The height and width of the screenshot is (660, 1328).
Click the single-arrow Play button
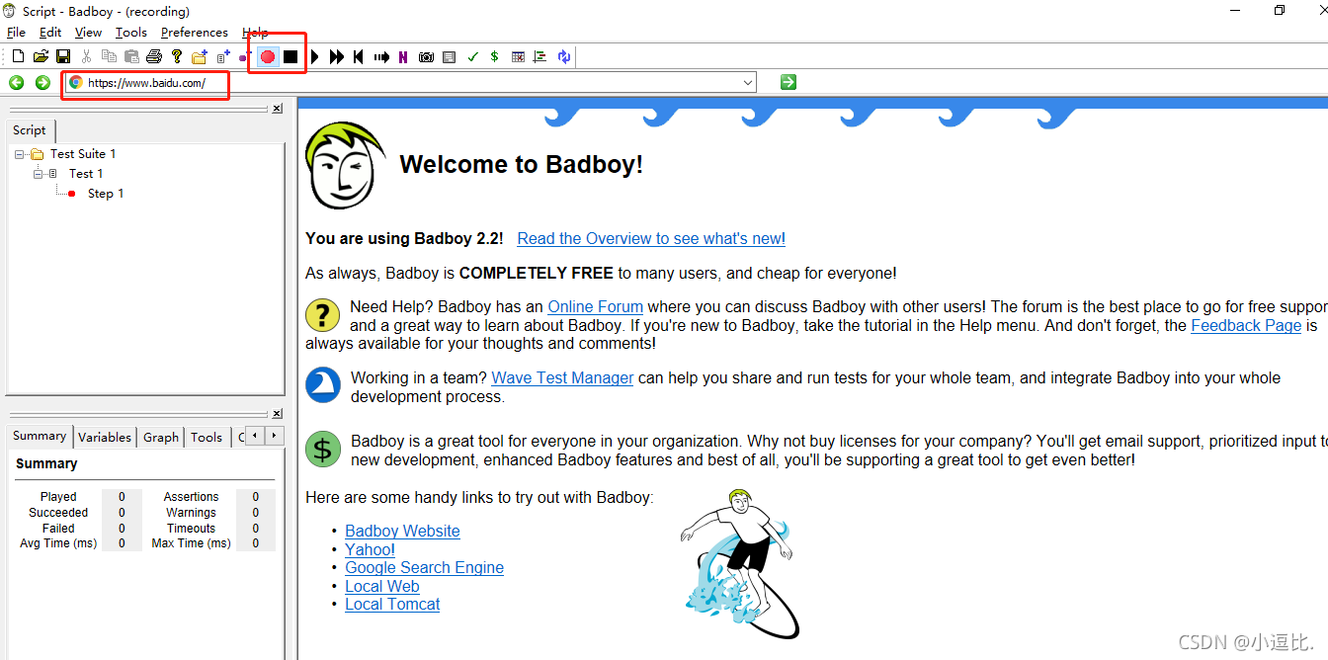[315, 57]
